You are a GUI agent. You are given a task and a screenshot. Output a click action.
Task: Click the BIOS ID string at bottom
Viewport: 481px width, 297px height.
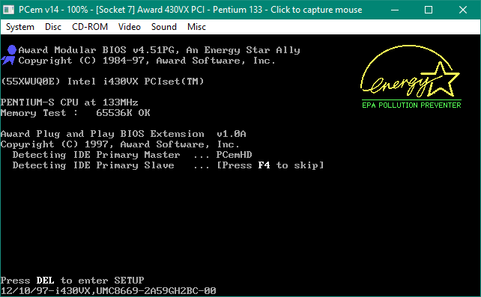(x=109, y=290)
